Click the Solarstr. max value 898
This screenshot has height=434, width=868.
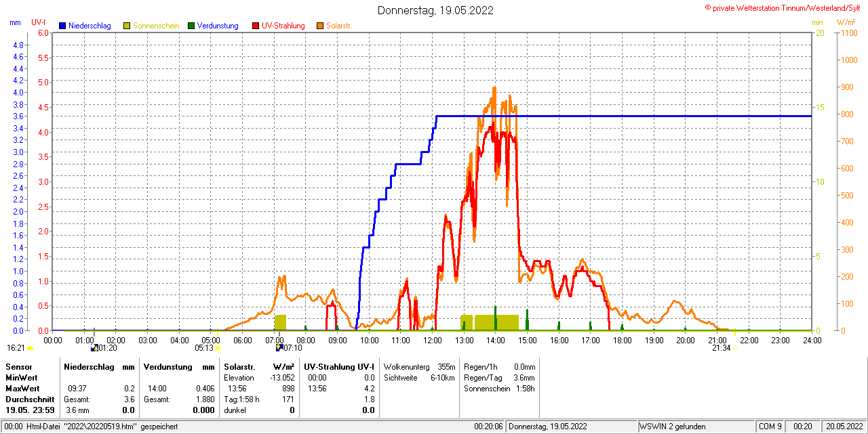(288, 389)
